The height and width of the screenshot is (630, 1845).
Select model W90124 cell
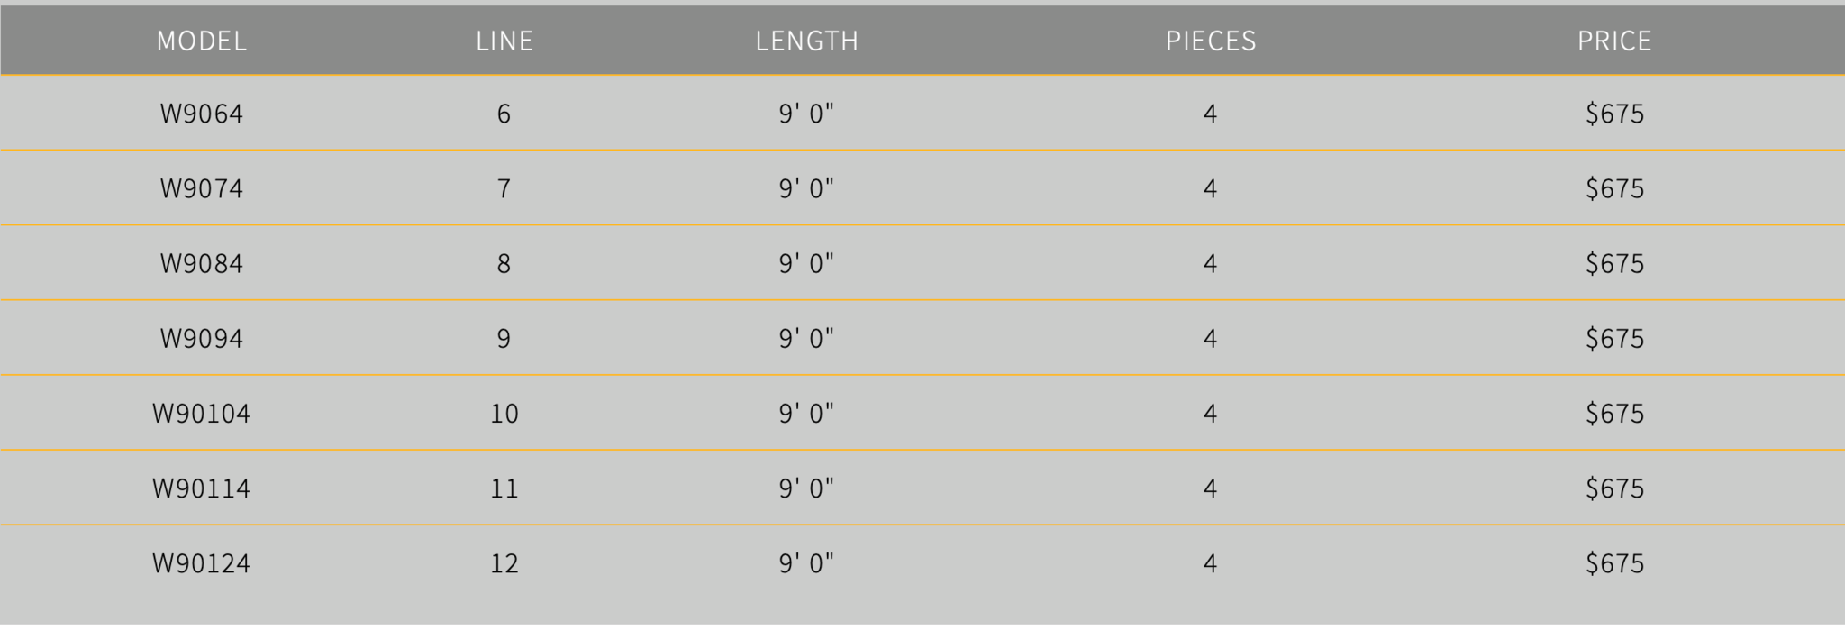[x=202, y=562]
